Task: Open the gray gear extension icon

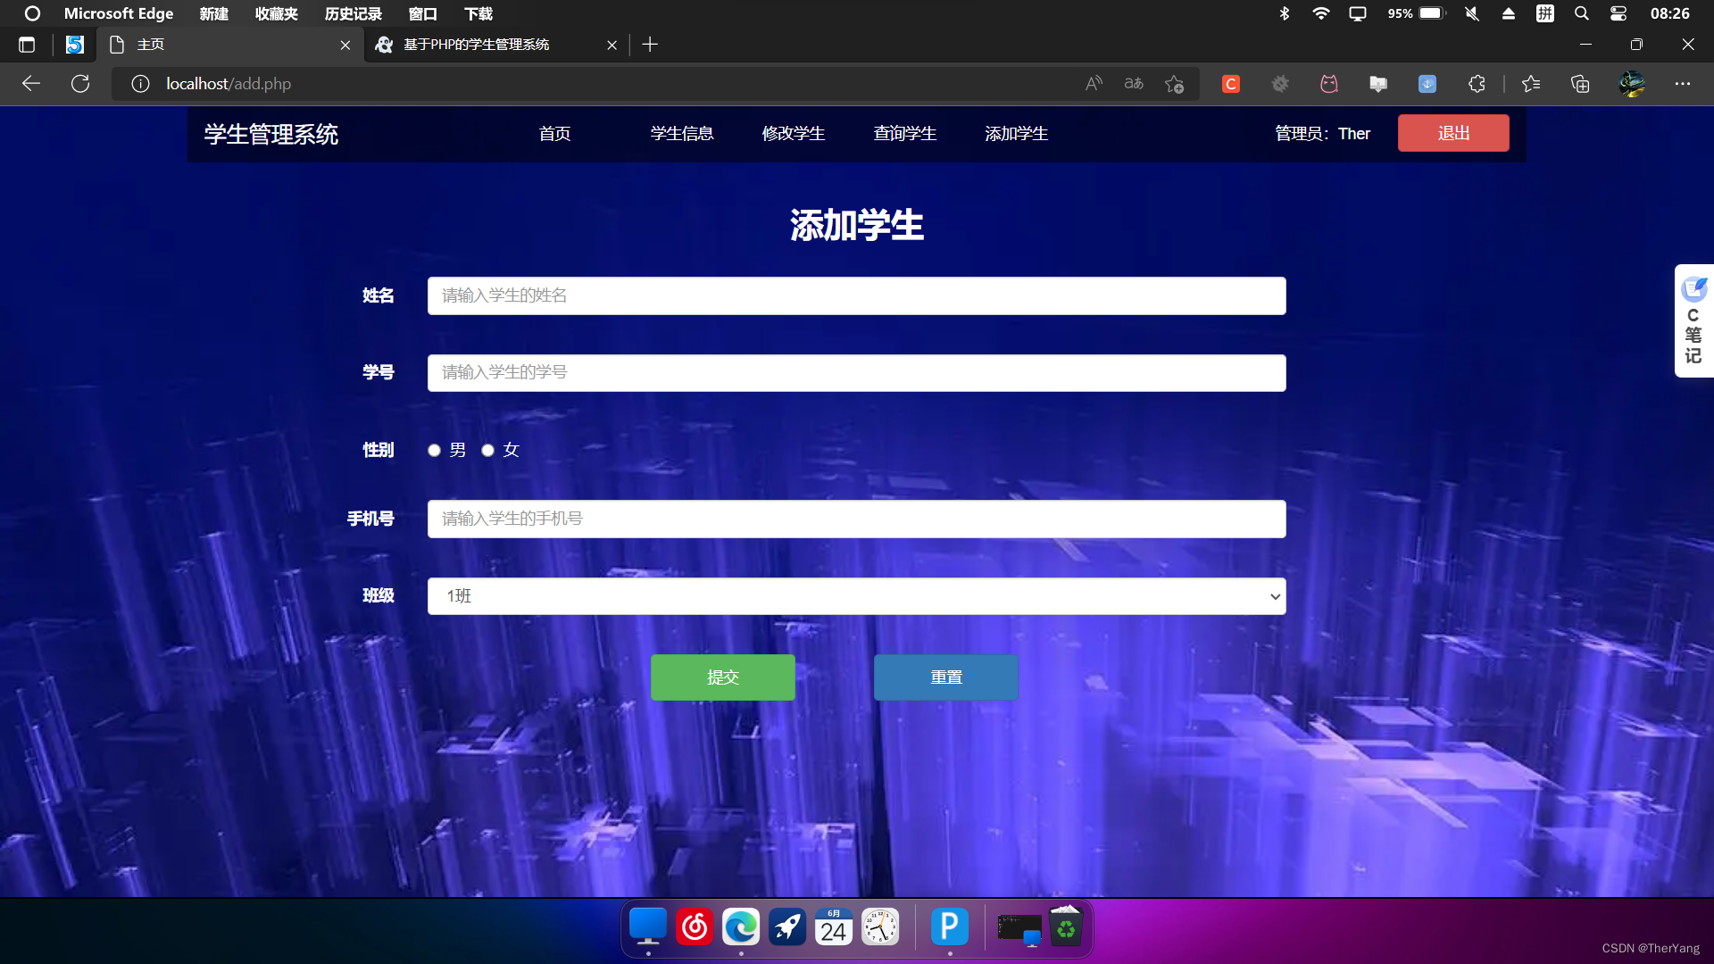Action: coord(1280,84)
